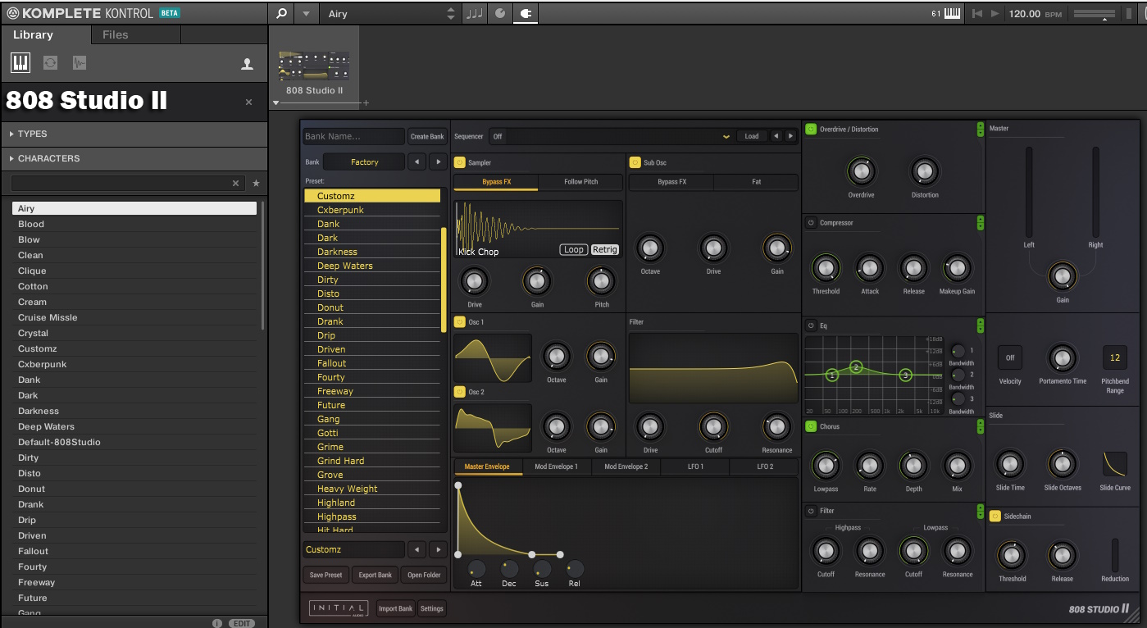The width and height of the screenshot is (1147, 628).
Task: Click the search magnifier icon in header
Action: 281,14
